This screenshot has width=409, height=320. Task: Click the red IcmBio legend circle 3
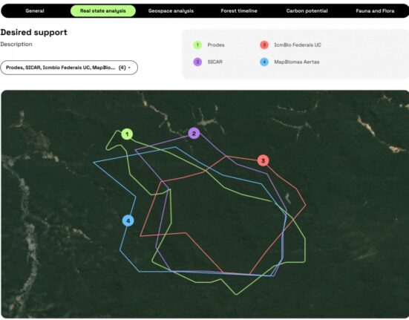click(x=264, y=45)
